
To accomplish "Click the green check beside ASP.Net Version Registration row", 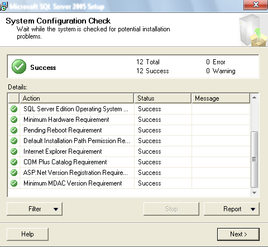I will point(14,173).
